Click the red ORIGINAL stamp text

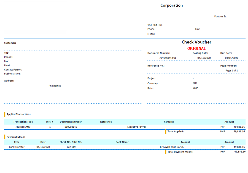pyautogui.click(x=196, y=49)
